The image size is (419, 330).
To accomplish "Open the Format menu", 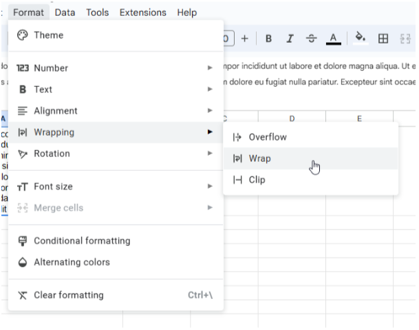I will [x=29, y=12].
